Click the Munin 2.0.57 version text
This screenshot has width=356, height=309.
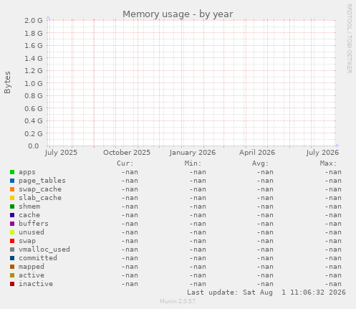point(178,301)
